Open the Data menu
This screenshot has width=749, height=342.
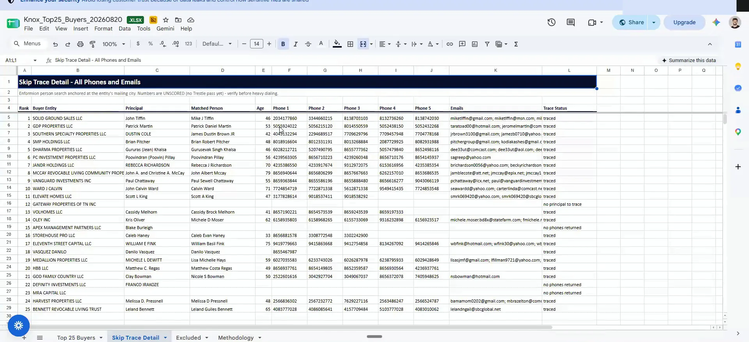tap(125, 28)
